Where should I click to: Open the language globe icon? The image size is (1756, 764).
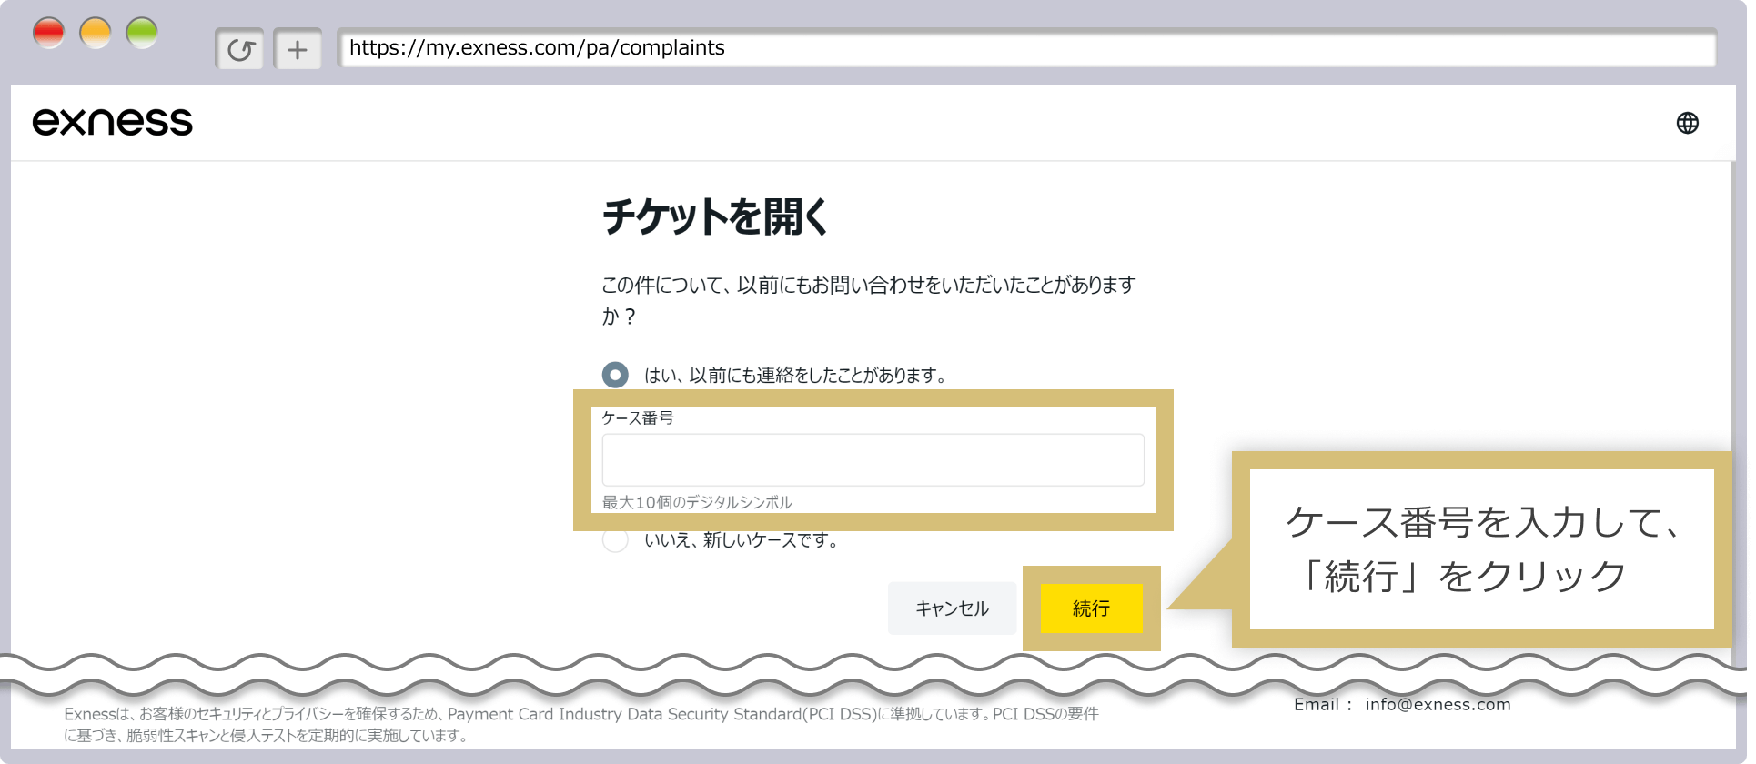click(1687, 123)
